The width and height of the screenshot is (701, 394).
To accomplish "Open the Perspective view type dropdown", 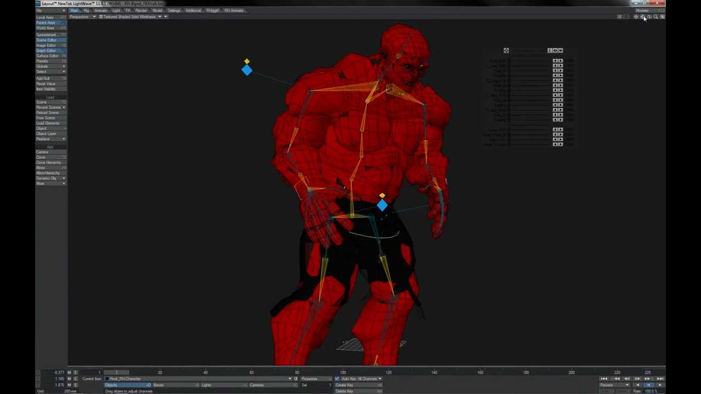I will tap(83, 17).
